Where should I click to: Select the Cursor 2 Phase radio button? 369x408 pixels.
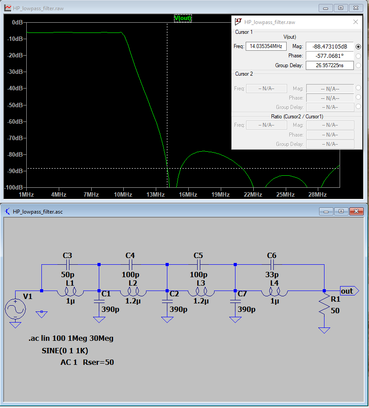pyautogui.click(x=358, y=97)
